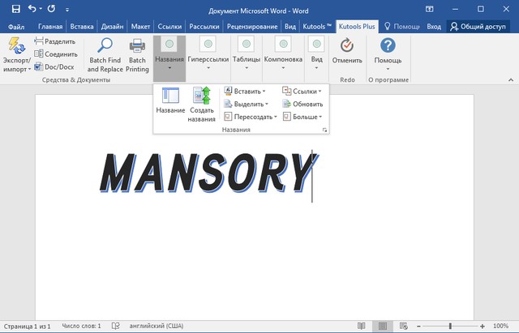Click the Обновить refresh item
519x333 pixels.
tap(302, 104)
